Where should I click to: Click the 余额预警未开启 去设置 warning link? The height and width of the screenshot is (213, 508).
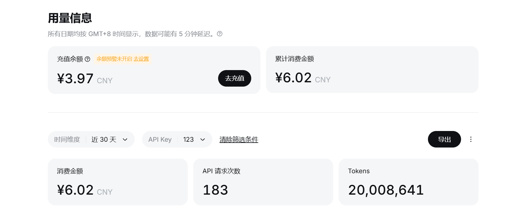(123, 59)
